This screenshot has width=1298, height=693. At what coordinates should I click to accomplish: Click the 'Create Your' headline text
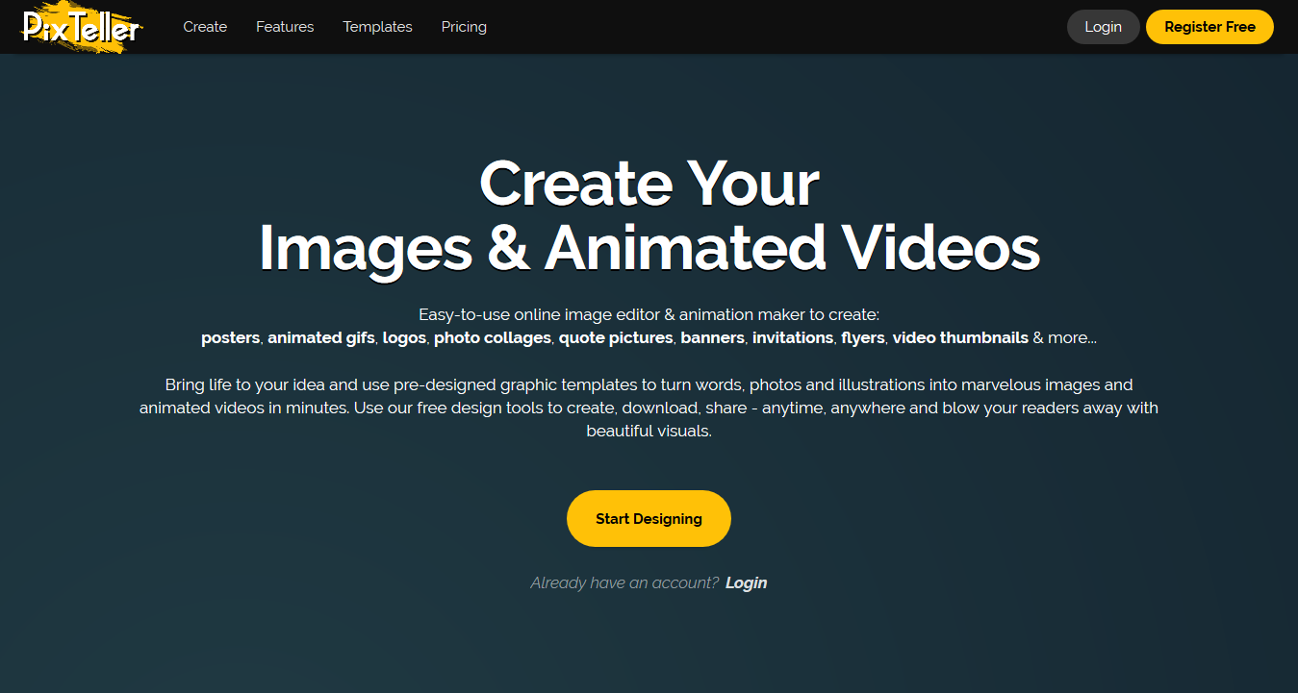[x=649, y=183]
